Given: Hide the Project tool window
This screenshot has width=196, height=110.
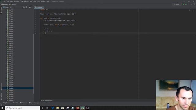Looking at the screenshot, I should [x=32, y=7].
